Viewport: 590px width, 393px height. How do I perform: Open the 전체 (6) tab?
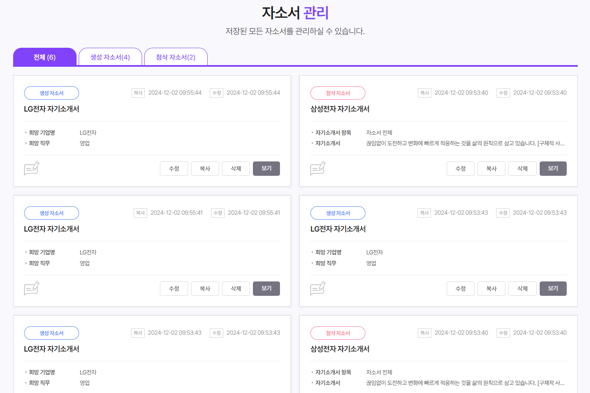(x=45, y=57)
